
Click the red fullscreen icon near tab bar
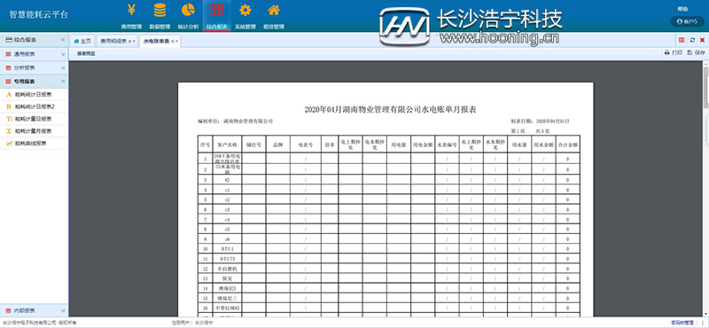pos(682,40)
